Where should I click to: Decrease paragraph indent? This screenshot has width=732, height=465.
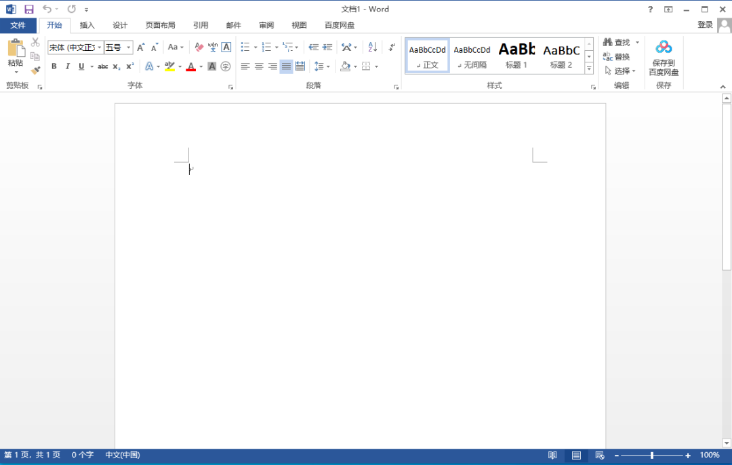click(x=313, y=47)
